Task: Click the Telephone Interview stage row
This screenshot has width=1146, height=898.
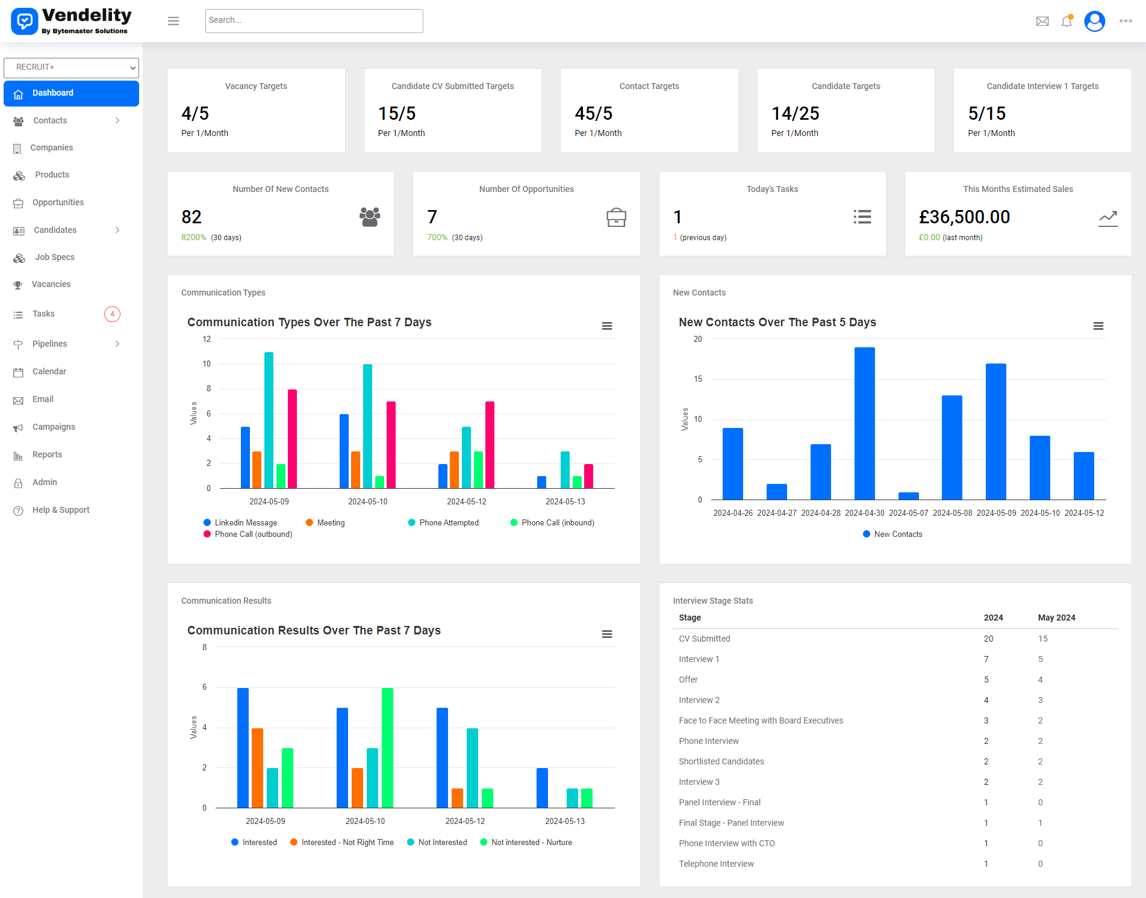Action: [x=895, y=864]
